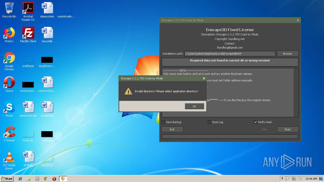This screenshot has width=324, height=182.
Task: Click the progress bar at the window bottom
Action: tap(230, 136)
